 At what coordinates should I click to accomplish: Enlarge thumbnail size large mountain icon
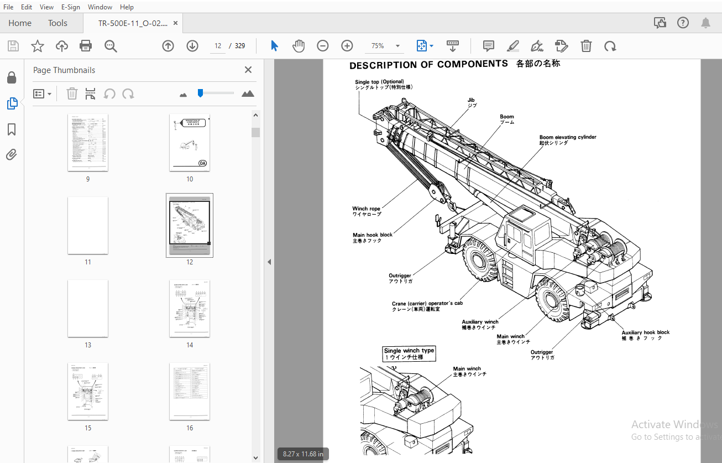click(x=248, y=93)
